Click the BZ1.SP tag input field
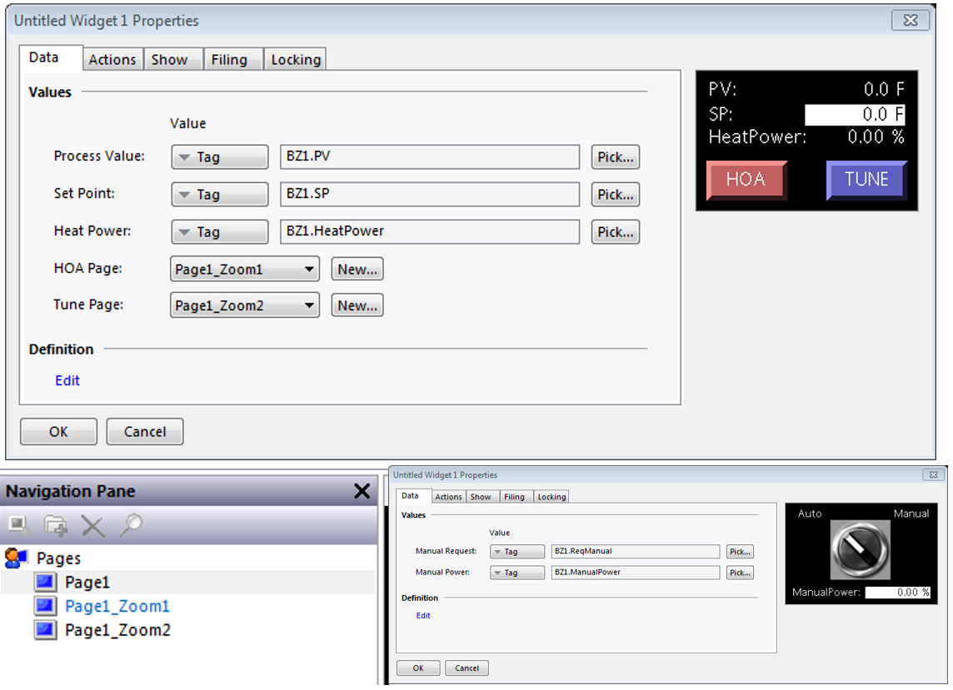The height and width of the screenshot is (690, 953). [x=430, y=195]
